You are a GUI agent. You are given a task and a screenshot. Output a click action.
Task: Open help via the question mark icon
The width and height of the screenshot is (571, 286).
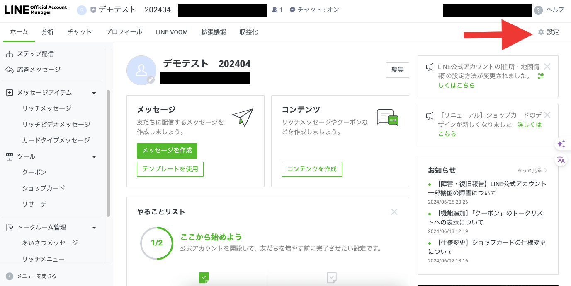click(x=538, y=10)
